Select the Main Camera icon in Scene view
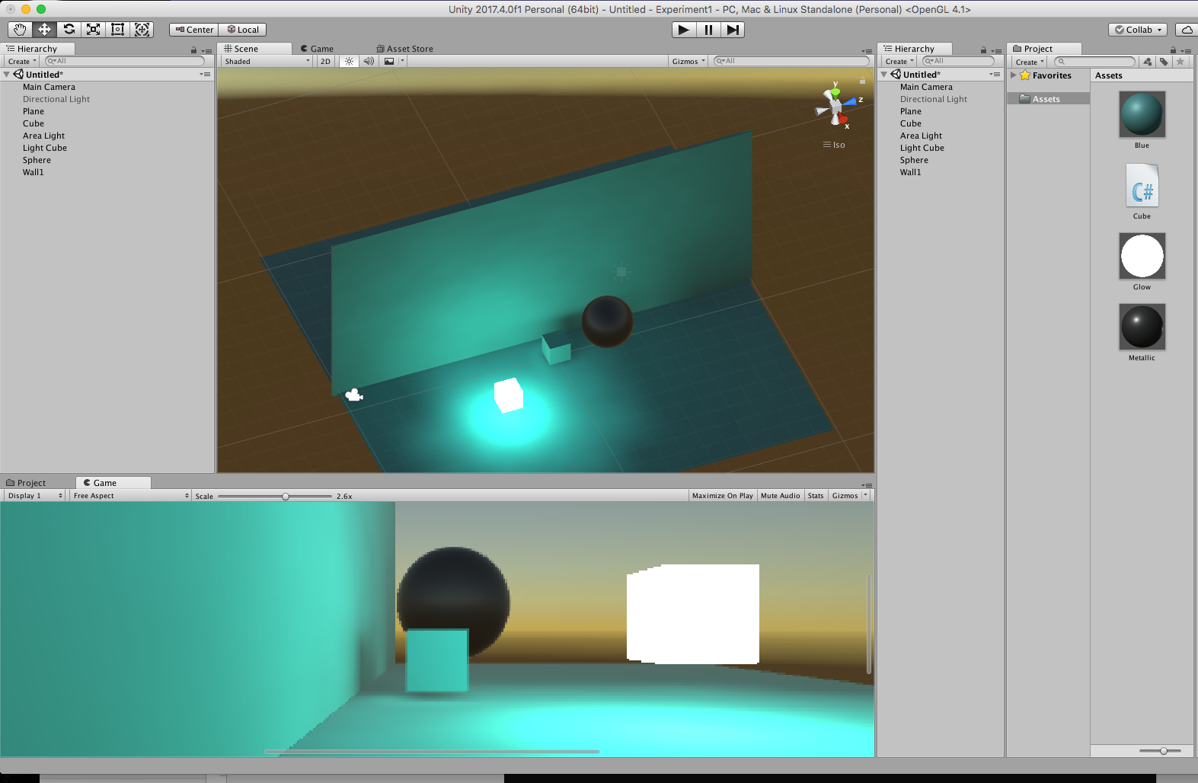This screenshot has height=783, width=1198. 354,395
